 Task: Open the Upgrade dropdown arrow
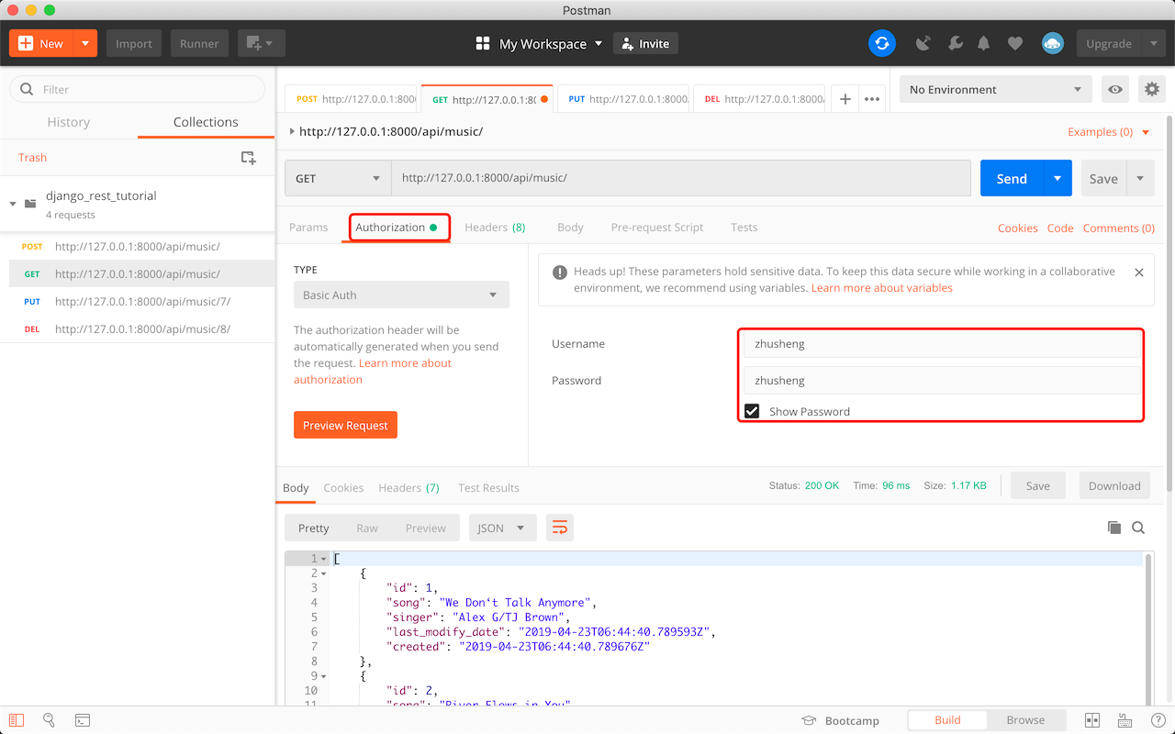coord(1153,43)
